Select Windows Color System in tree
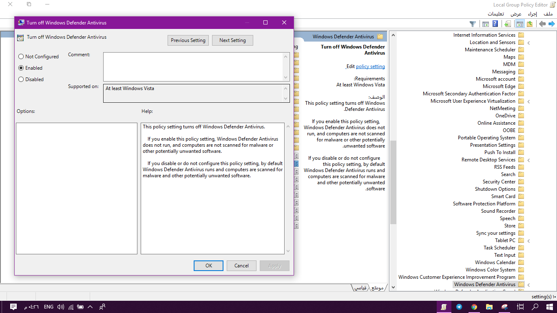Screen dimensions: 557x313 (x=491, y=270)
